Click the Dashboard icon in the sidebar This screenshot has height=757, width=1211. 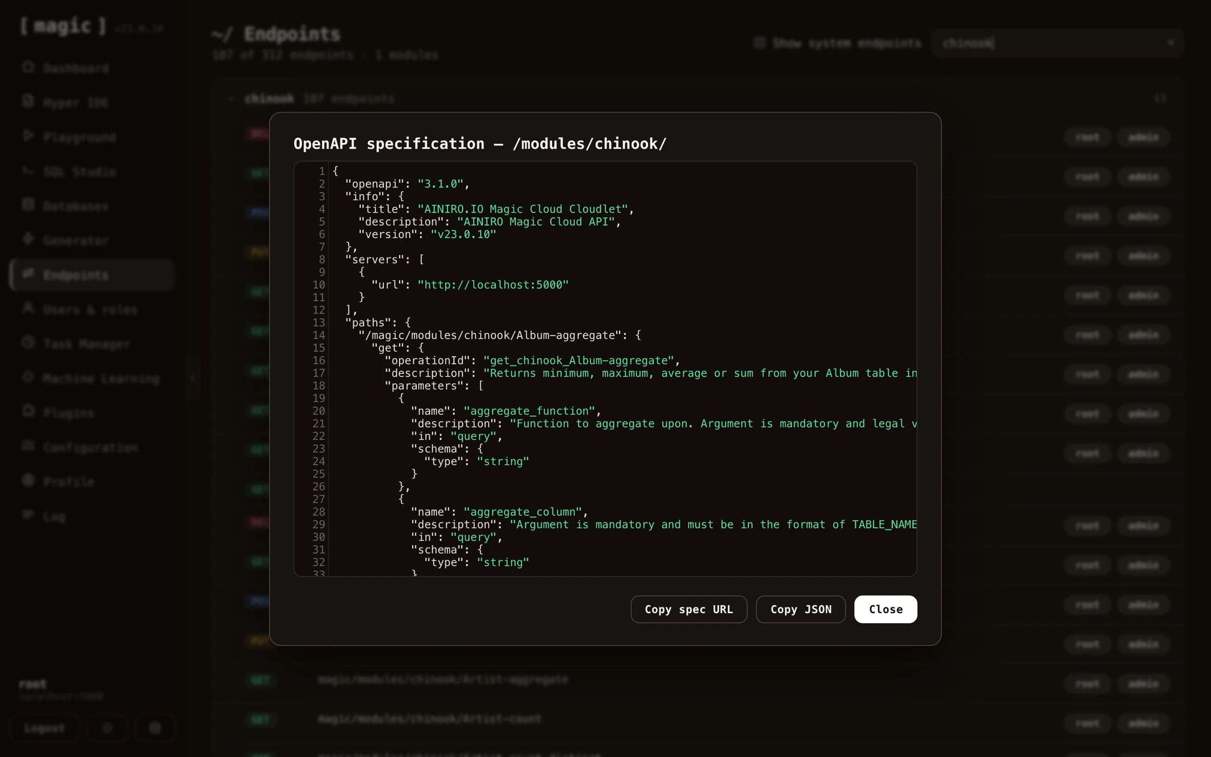tap(28, 67)
